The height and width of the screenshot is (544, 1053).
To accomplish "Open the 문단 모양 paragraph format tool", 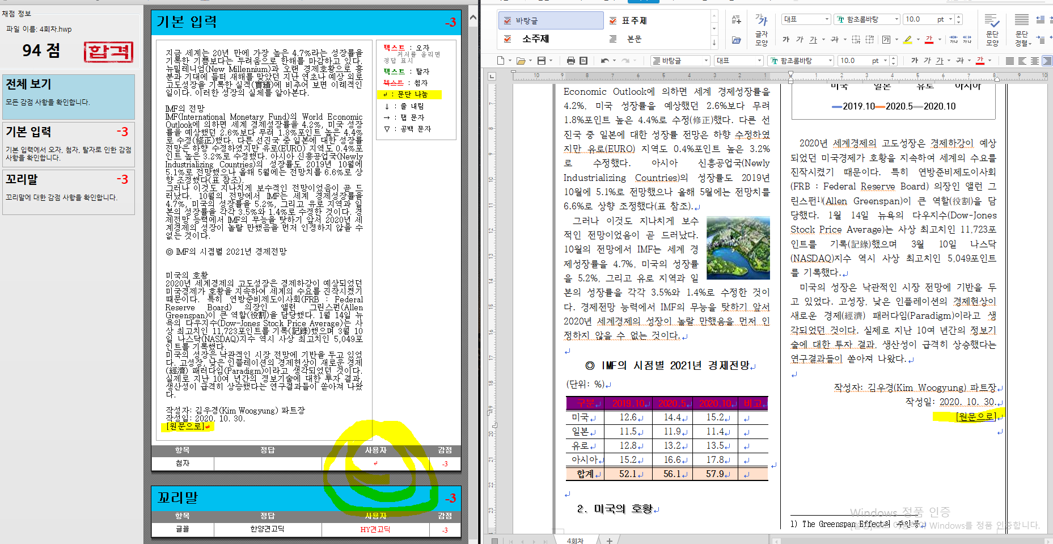I will (x=992, y=29).
